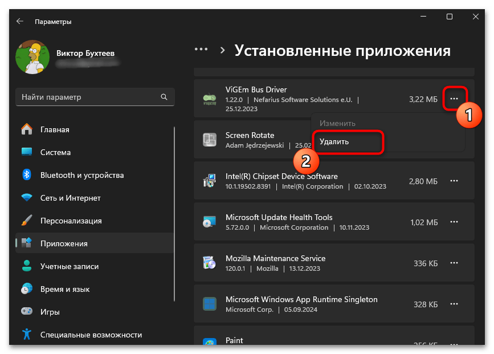
Task: Click the Персонализация brush icon
Action: coord(27,221)
